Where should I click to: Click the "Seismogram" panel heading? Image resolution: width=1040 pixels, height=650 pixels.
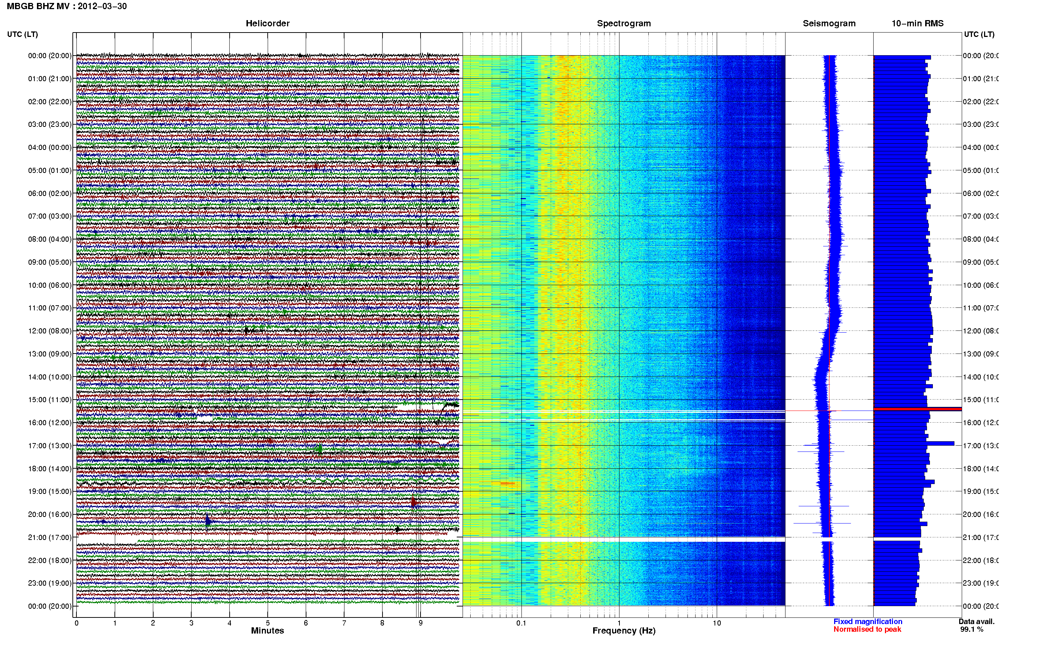829,23
